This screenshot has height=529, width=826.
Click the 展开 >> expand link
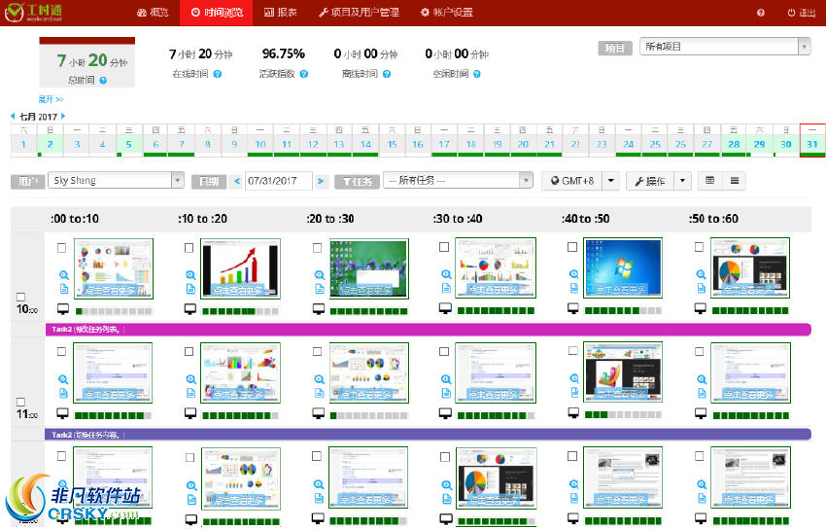point(51,99)
